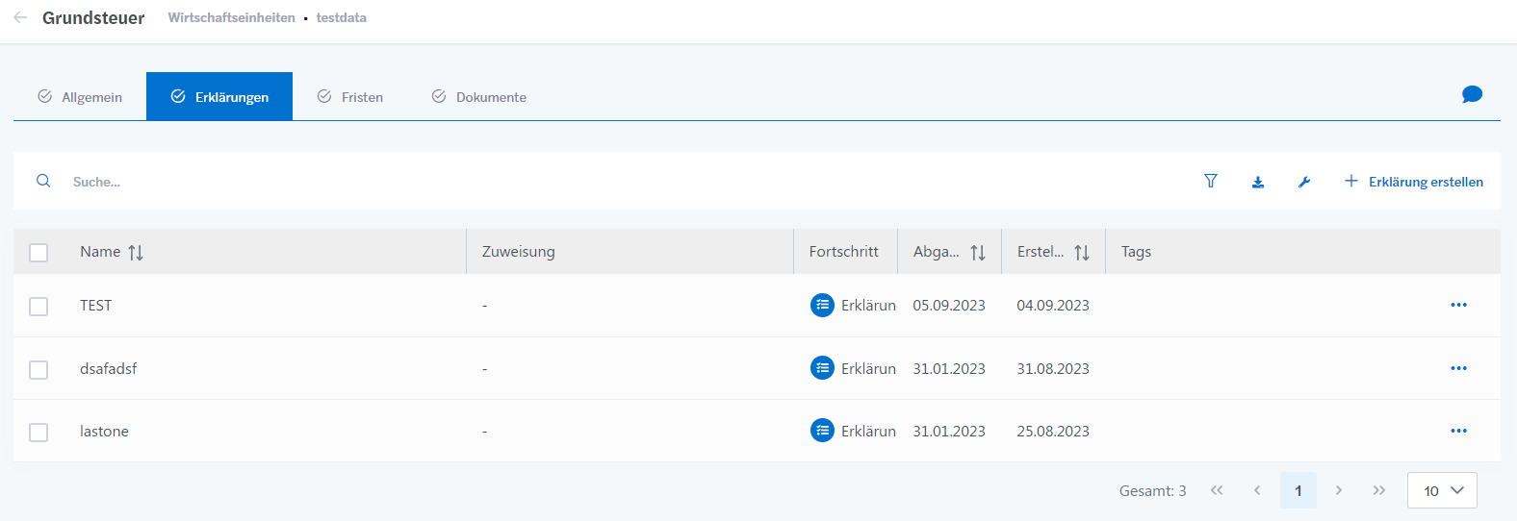Check the box for TEST row

pos(39,307)
